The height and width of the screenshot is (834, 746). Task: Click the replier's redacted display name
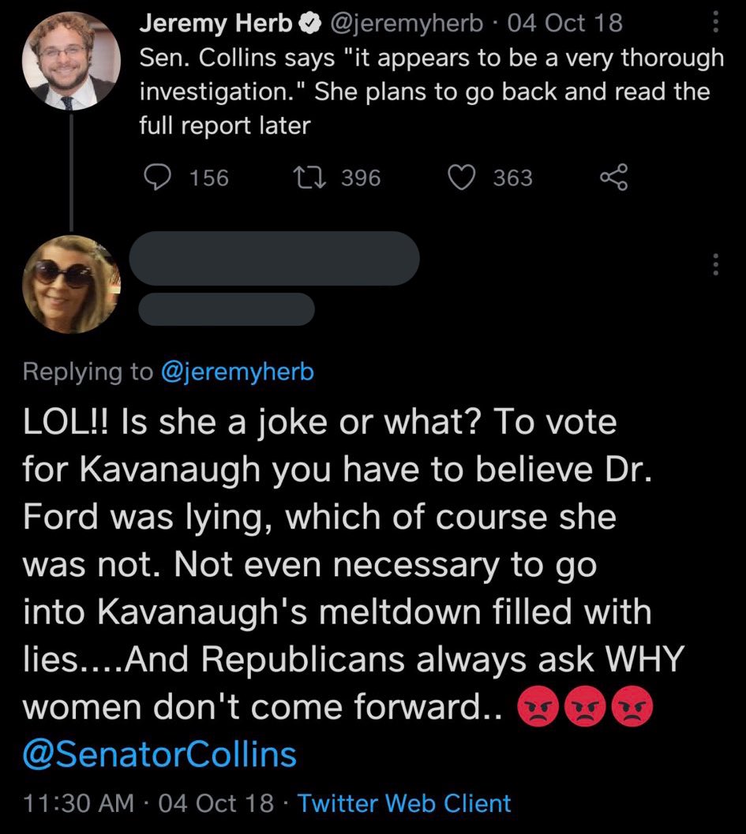(x=274, y=257)
